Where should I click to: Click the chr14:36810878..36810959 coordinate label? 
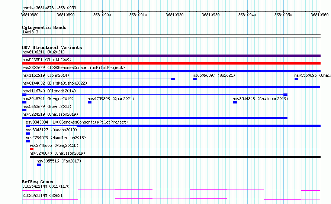[49, 8]
